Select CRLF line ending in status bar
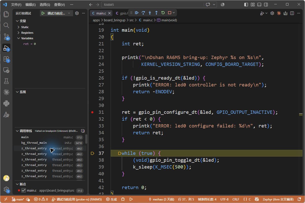Screen dimensions: 305x203 click(236, 199)
